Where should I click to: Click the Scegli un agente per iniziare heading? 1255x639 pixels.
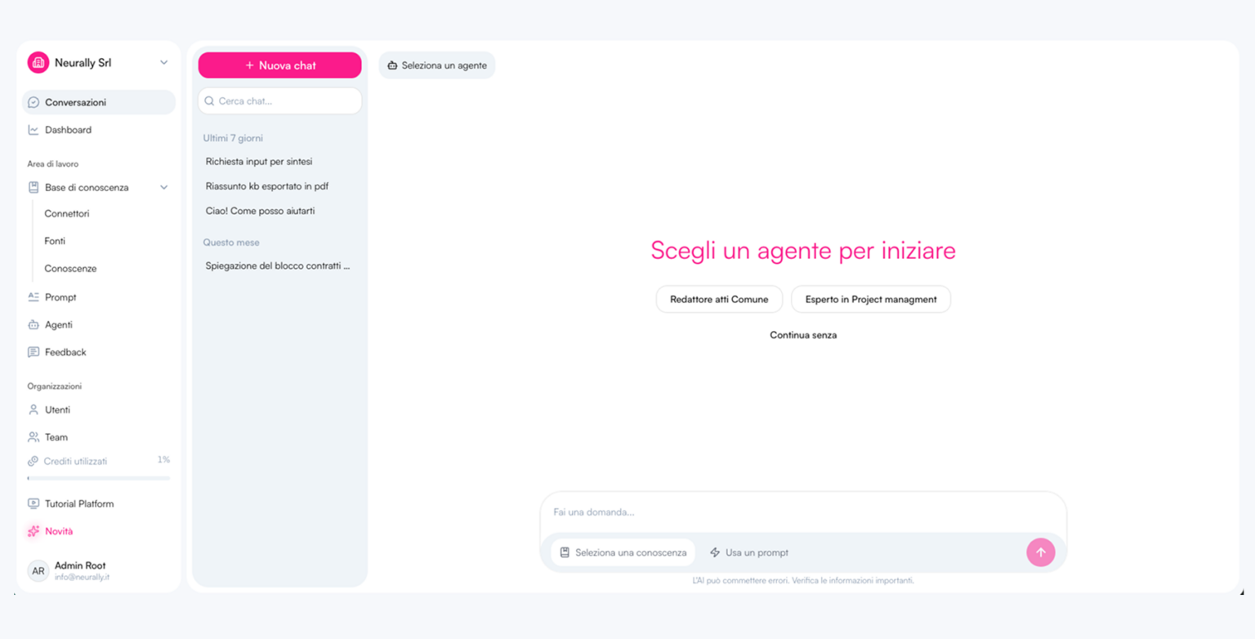[803, 250]
